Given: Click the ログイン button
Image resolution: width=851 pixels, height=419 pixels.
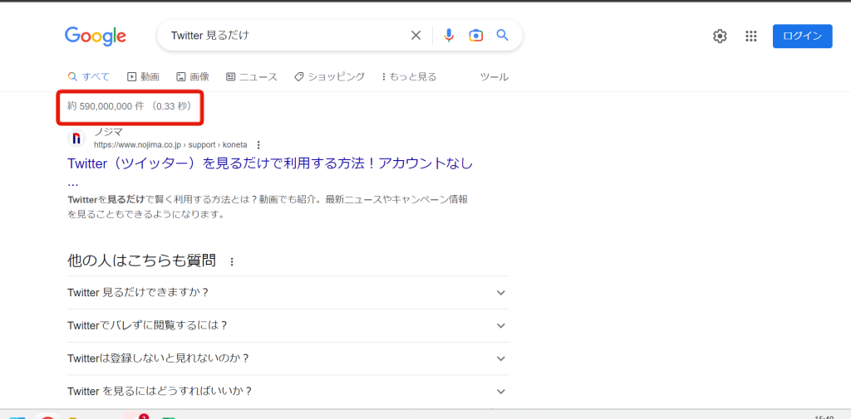Looking at the screenshot, I should (x=802, y=36).
